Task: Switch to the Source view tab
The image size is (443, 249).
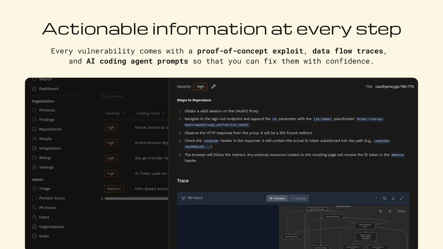Action: pyautogui.click(x=298, y=198)
